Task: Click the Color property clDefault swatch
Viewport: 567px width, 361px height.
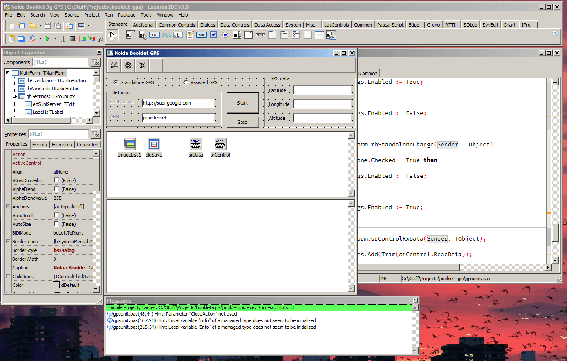Action: [x=56, y=285]
